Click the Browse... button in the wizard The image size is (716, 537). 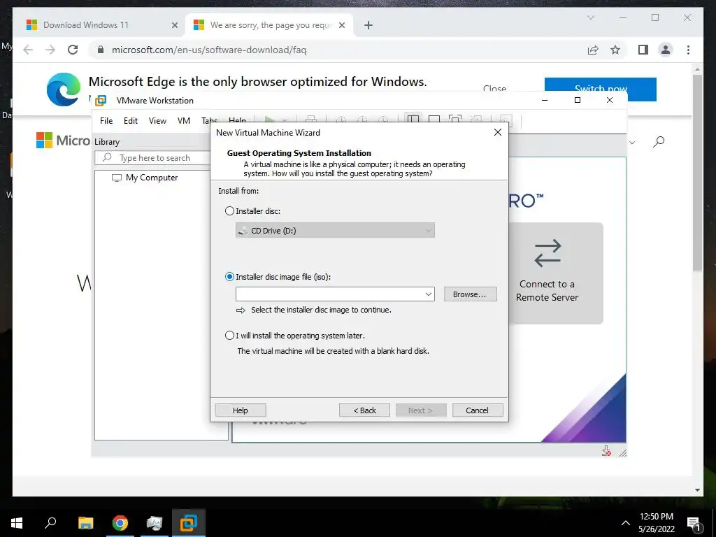tap(470, 294)
